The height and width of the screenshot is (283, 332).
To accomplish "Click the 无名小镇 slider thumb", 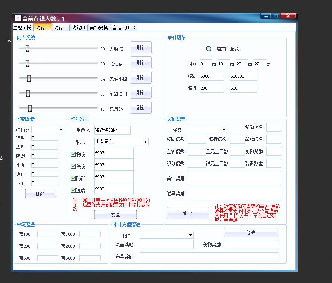I will [x=29, y=78].
